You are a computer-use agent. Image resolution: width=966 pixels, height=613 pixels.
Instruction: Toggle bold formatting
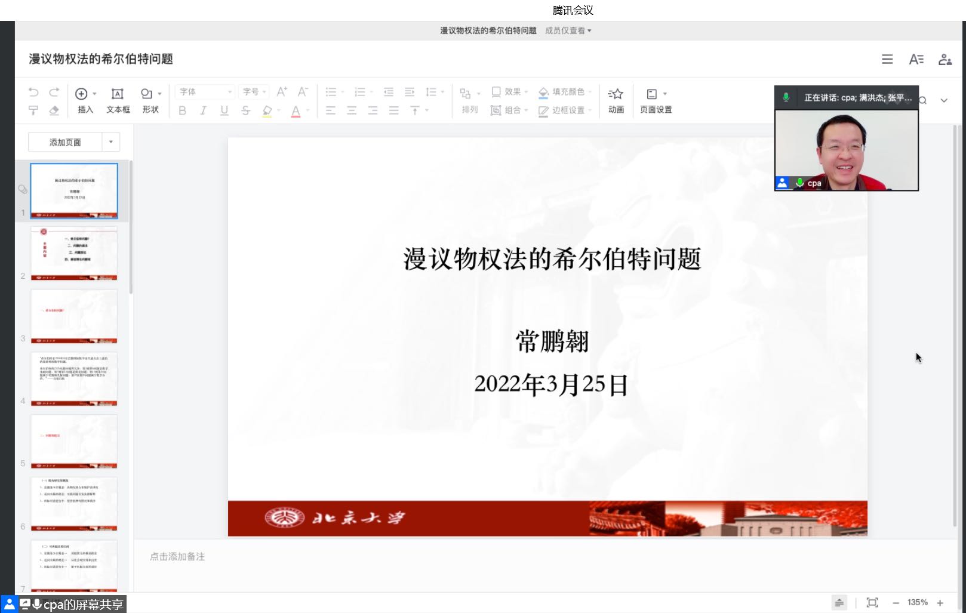182,110
